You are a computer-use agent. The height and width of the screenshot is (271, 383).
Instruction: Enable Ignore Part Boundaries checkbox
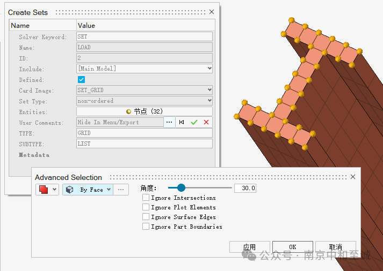pos(146,227)
